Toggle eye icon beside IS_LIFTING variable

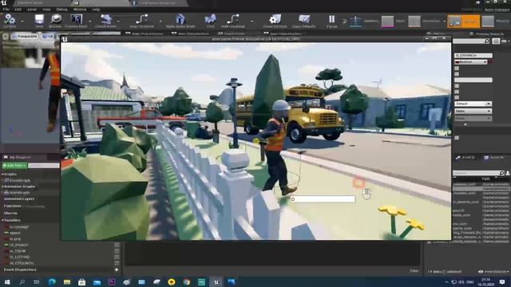coord(117,257)
